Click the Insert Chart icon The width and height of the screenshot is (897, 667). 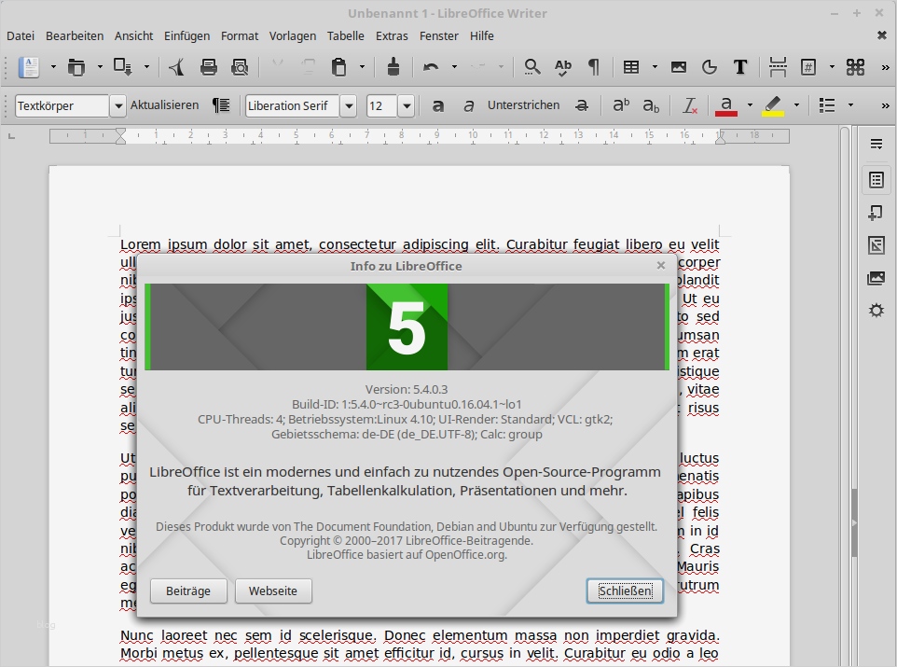pyautogui.click(x=710, y=67)
